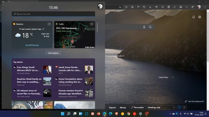This screenshot has height=117, width=209.
Task: Show hidden system tray icons chevron
Action: [170, 114]
